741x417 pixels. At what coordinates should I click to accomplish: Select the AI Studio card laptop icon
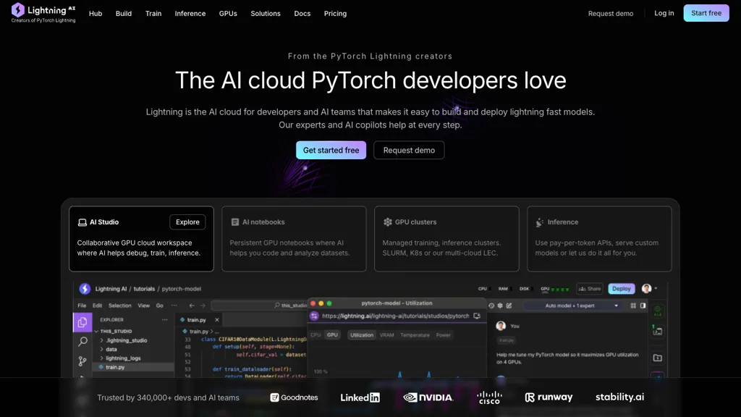(82, 222)
